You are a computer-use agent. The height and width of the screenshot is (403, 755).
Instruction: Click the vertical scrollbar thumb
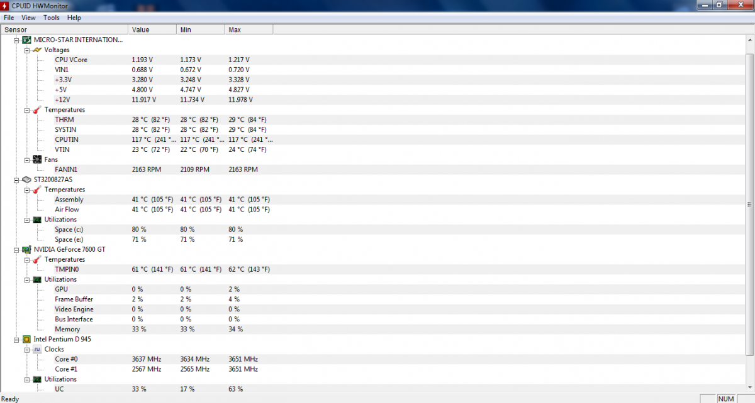point(749,205)
